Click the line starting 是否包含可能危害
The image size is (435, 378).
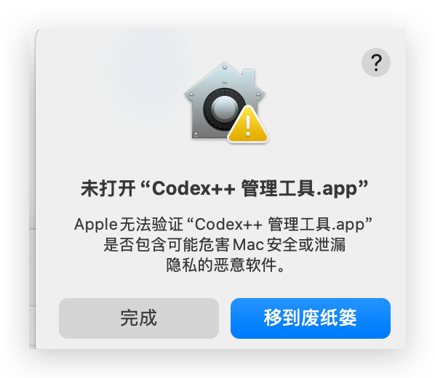225,245
